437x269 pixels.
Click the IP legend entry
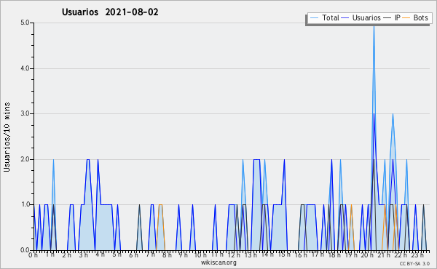click(392, 17)
